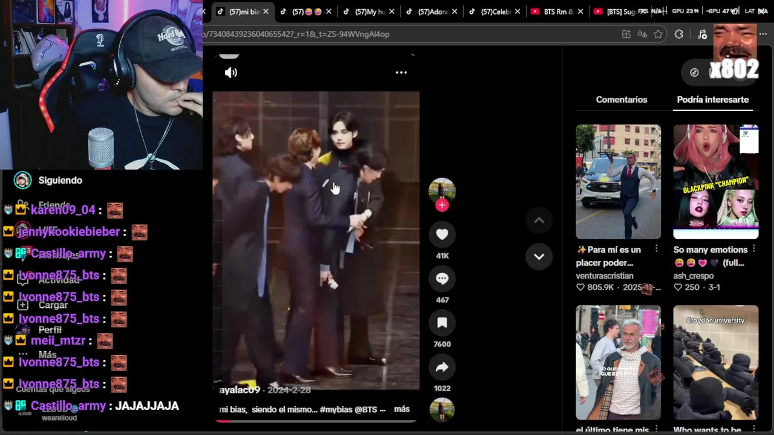Open the comments icon showing 467
The image size is (774, 435).
(442, 279)
